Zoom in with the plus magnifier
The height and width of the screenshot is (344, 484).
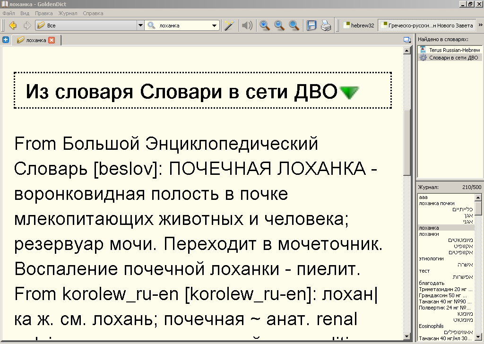point(265,26)
